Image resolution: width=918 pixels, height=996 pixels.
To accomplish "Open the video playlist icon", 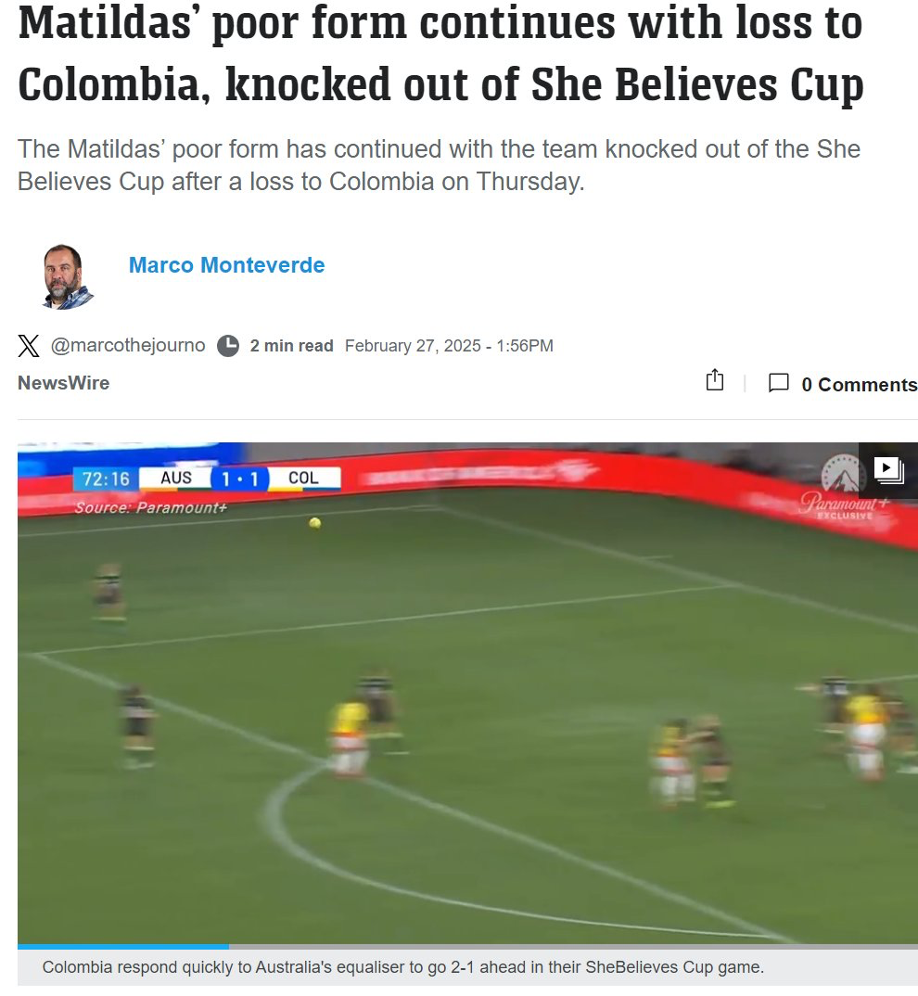I will click(888, 470).
